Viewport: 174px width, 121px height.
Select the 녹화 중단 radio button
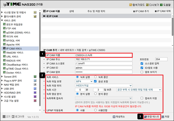pyautogui.click(x=96, y=77)
